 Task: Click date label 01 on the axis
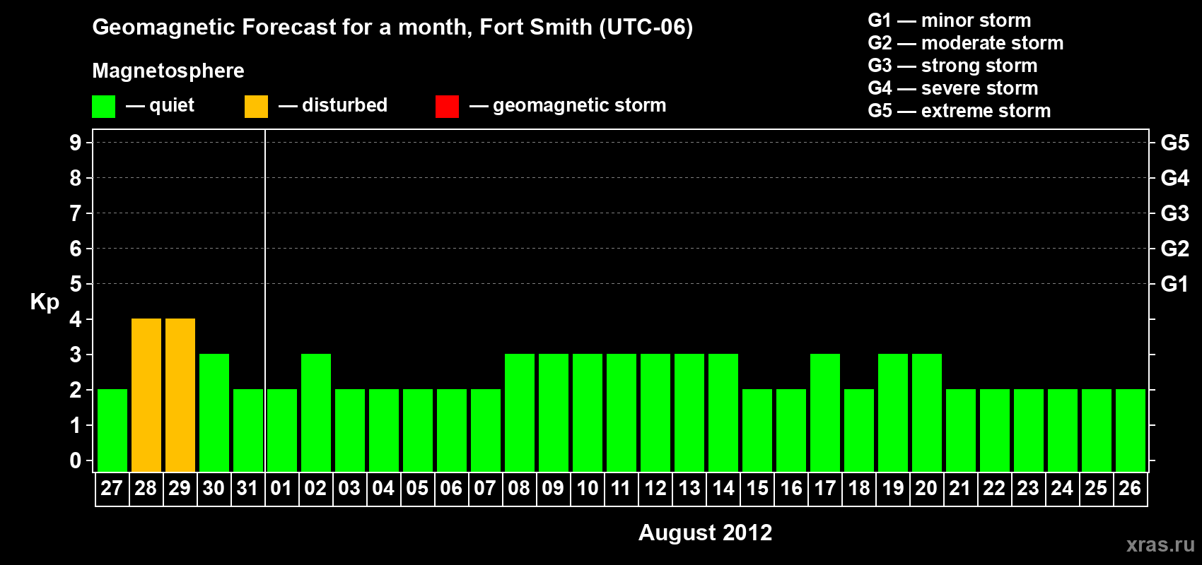click(281, 488)
